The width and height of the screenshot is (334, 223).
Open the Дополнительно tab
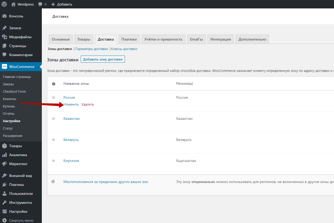coord(252,39)
